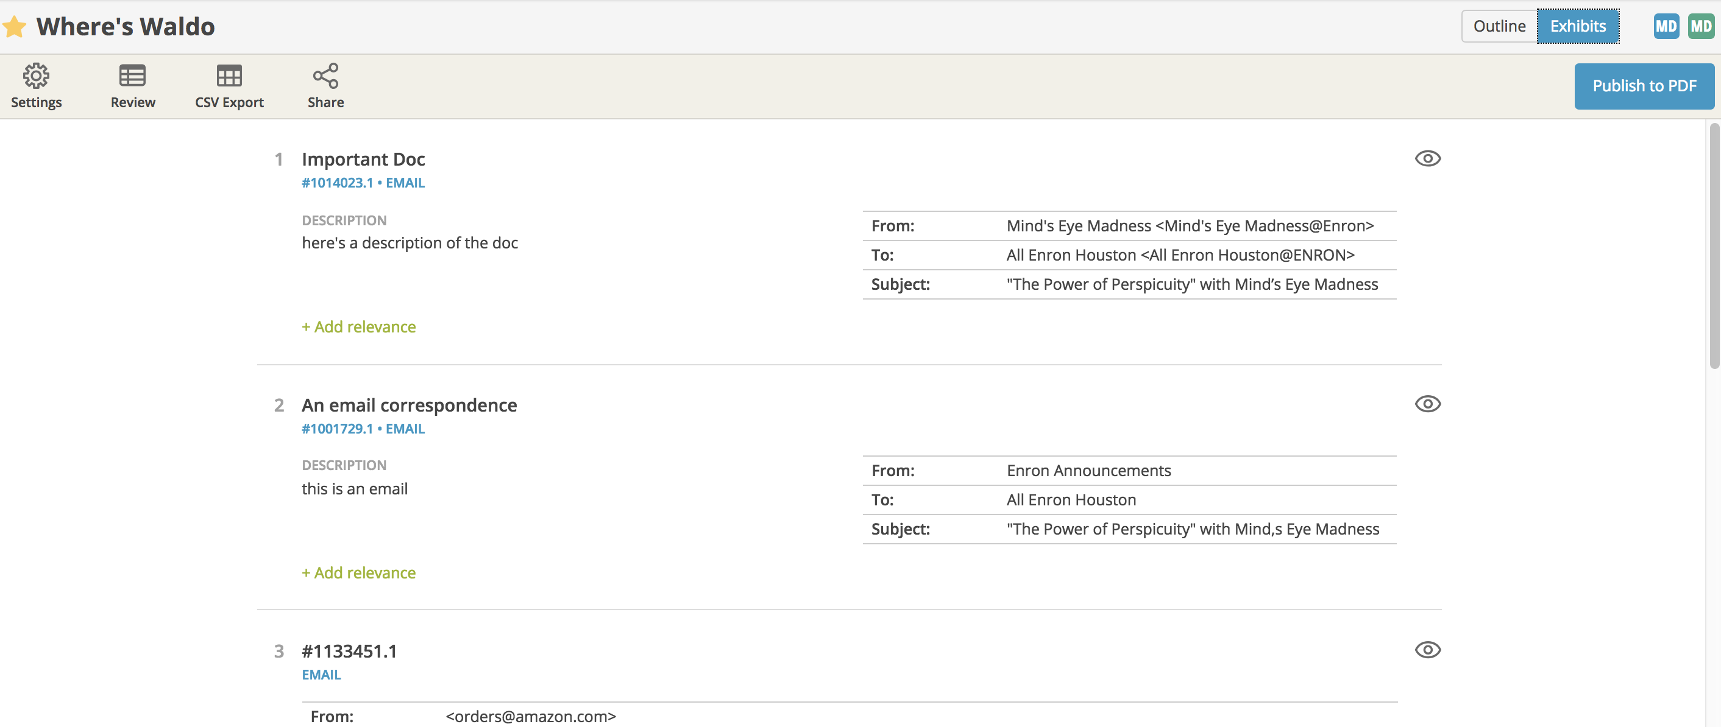This screenshot has width=1721, height=727.
Task: Click the gold star favorite icon
Action: point(14,27)
